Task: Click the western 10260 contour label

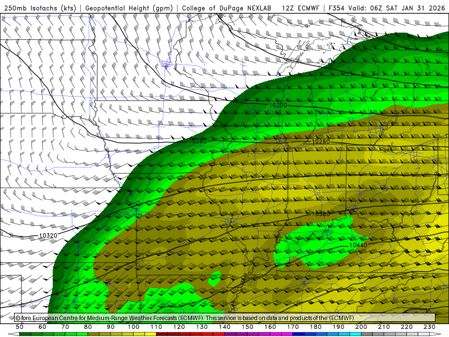Action: click(198, 141)
